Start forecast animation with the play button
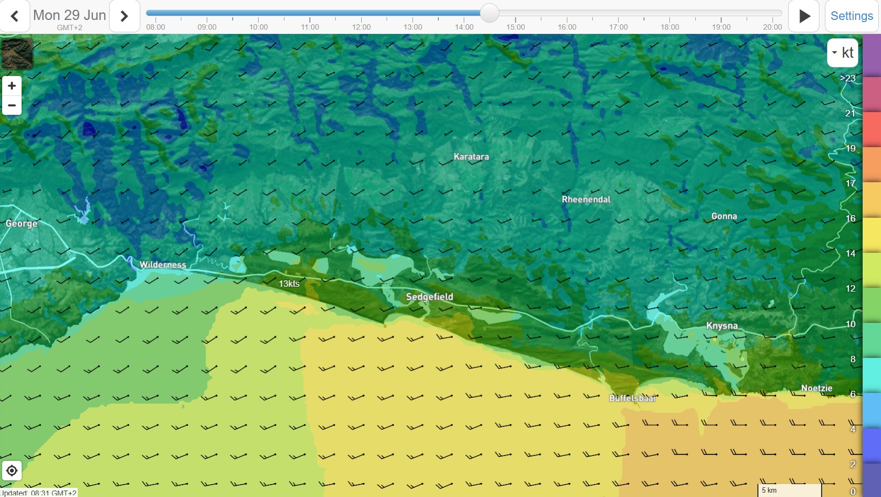The width and height of the screenshot is (881, 497). click(804, 16)
